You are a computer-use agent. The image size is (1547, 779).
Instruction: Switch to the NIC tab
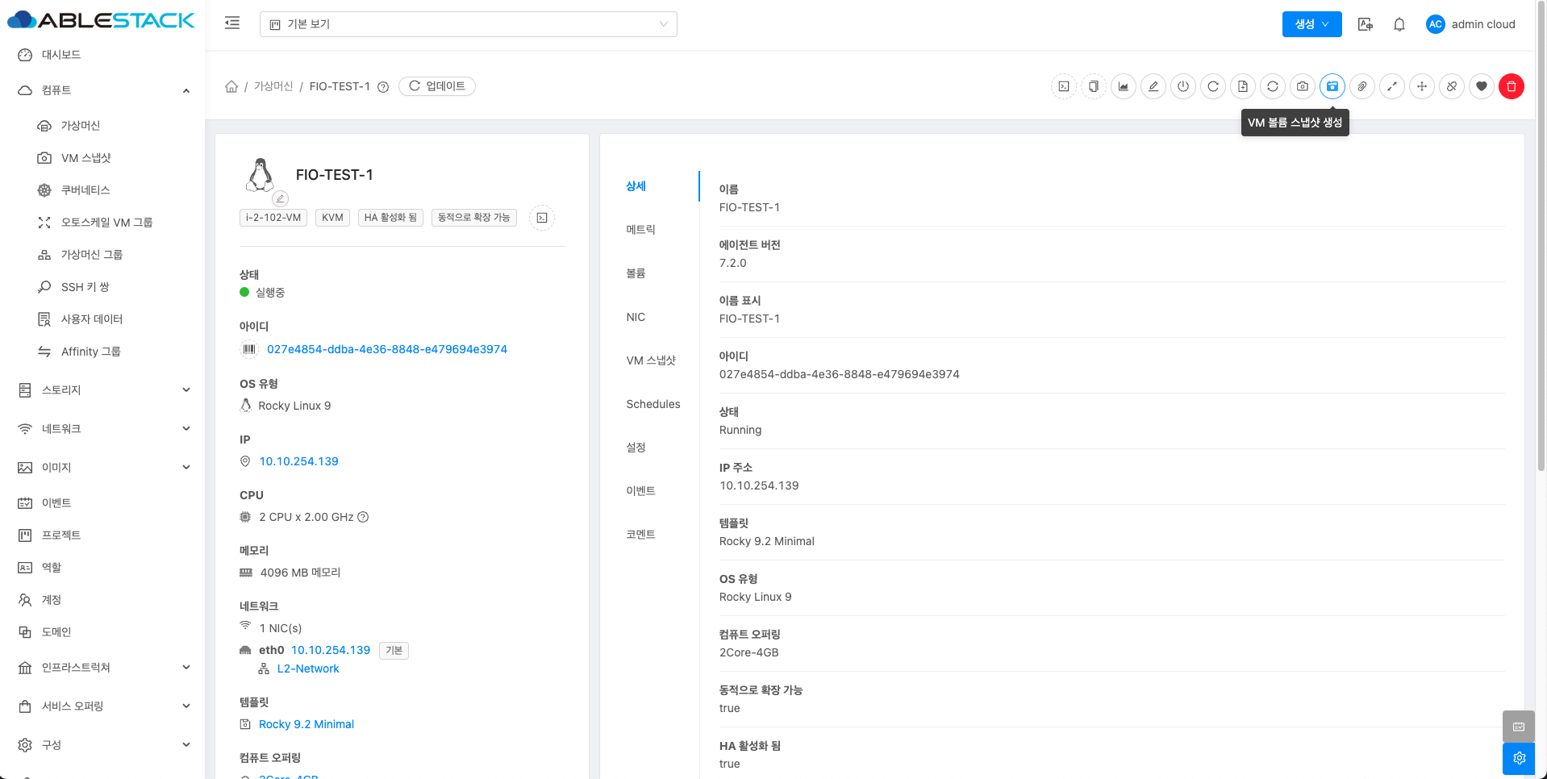(636, 317)
